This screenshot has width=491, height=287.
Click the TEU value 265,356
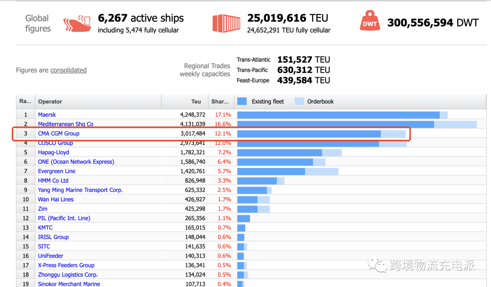pyautogui.click(x=195, y=218)
